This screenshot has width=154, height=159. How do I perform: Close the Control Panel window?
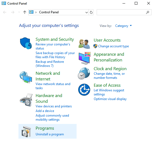point(148,3)
